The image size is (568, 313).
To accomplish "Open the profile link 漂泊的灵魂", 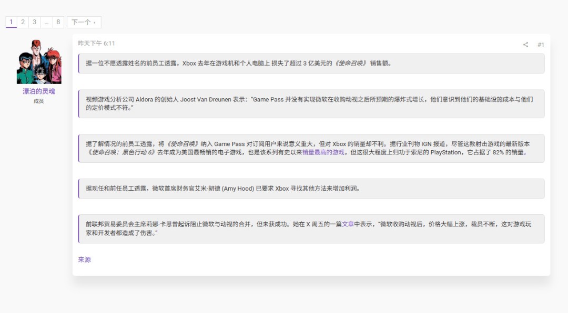I will pos(39,90).
